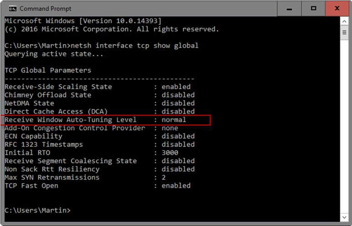Click the ECN Capability line
Viewport: 352px width, 226px height.
pos(99,136)
